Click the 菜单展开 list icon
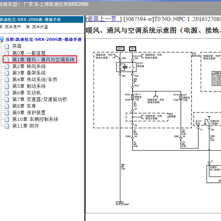 tap(1, 26)
